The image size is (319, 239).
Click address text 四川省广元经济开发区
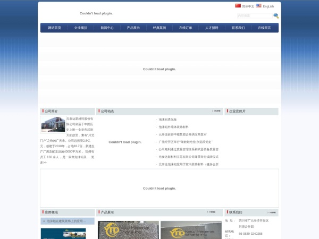pyautogui.click(x=254, y=220)
